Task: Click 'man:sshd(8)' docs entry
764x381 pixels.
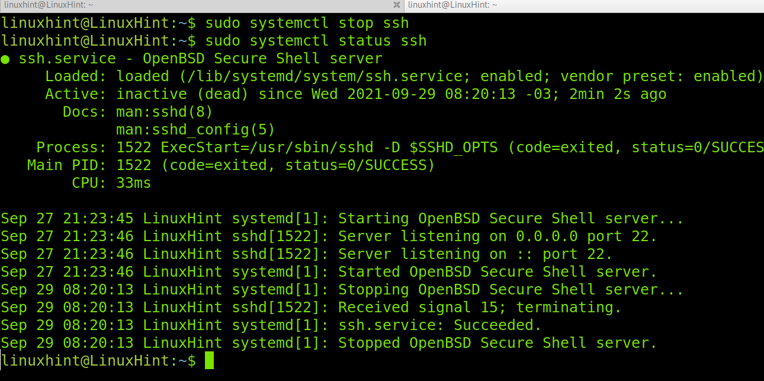Action: 165,112
